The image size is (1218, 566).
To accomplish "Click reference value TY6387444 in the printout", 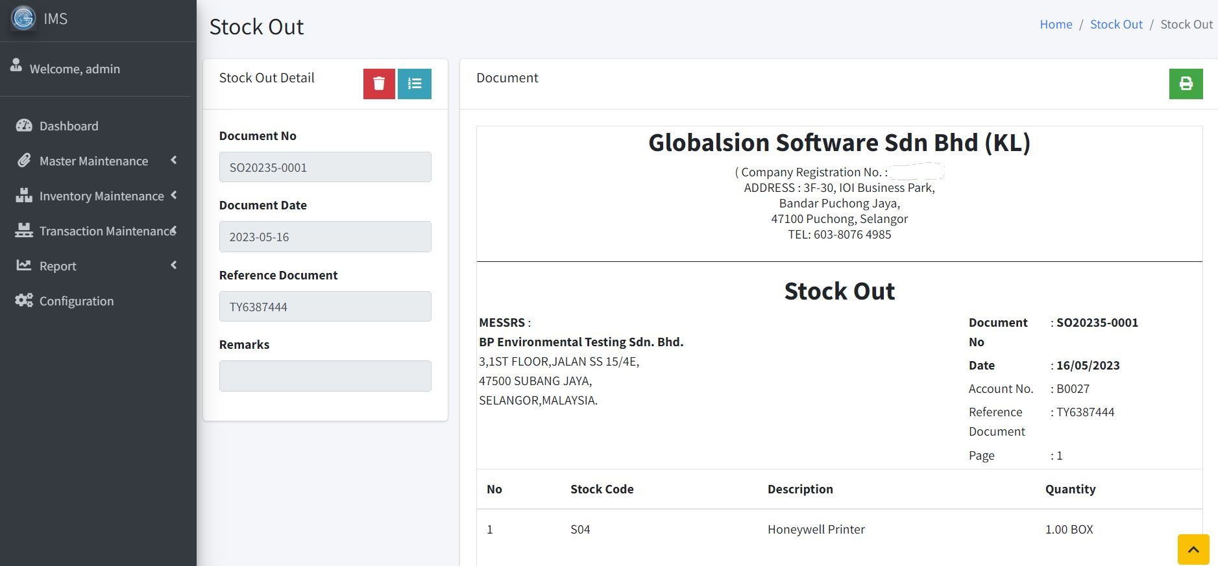I will pos(1086,412).
